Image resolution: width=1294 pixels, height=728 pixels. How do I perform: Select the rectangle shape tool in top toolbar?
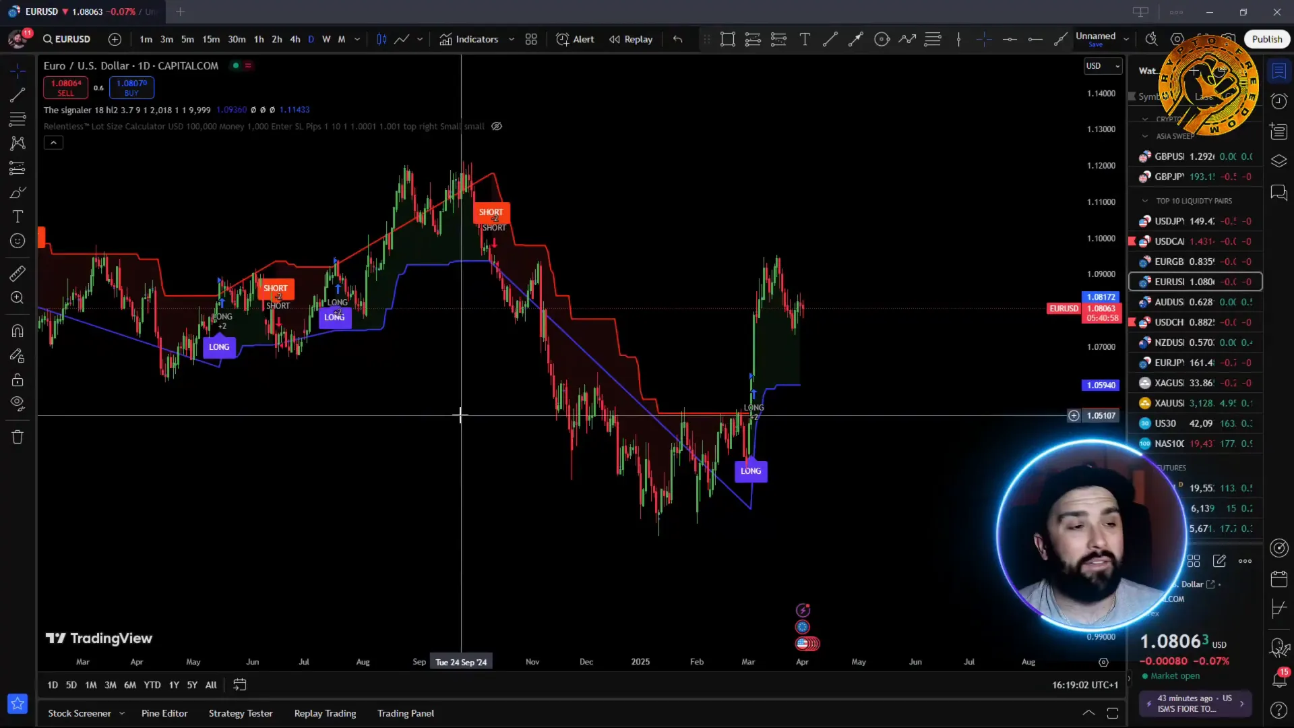point(727,39)
